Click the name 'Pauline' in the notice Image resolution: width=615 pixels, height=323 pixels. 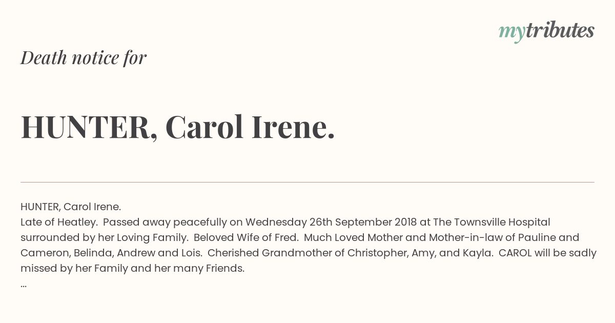point(538,237)
